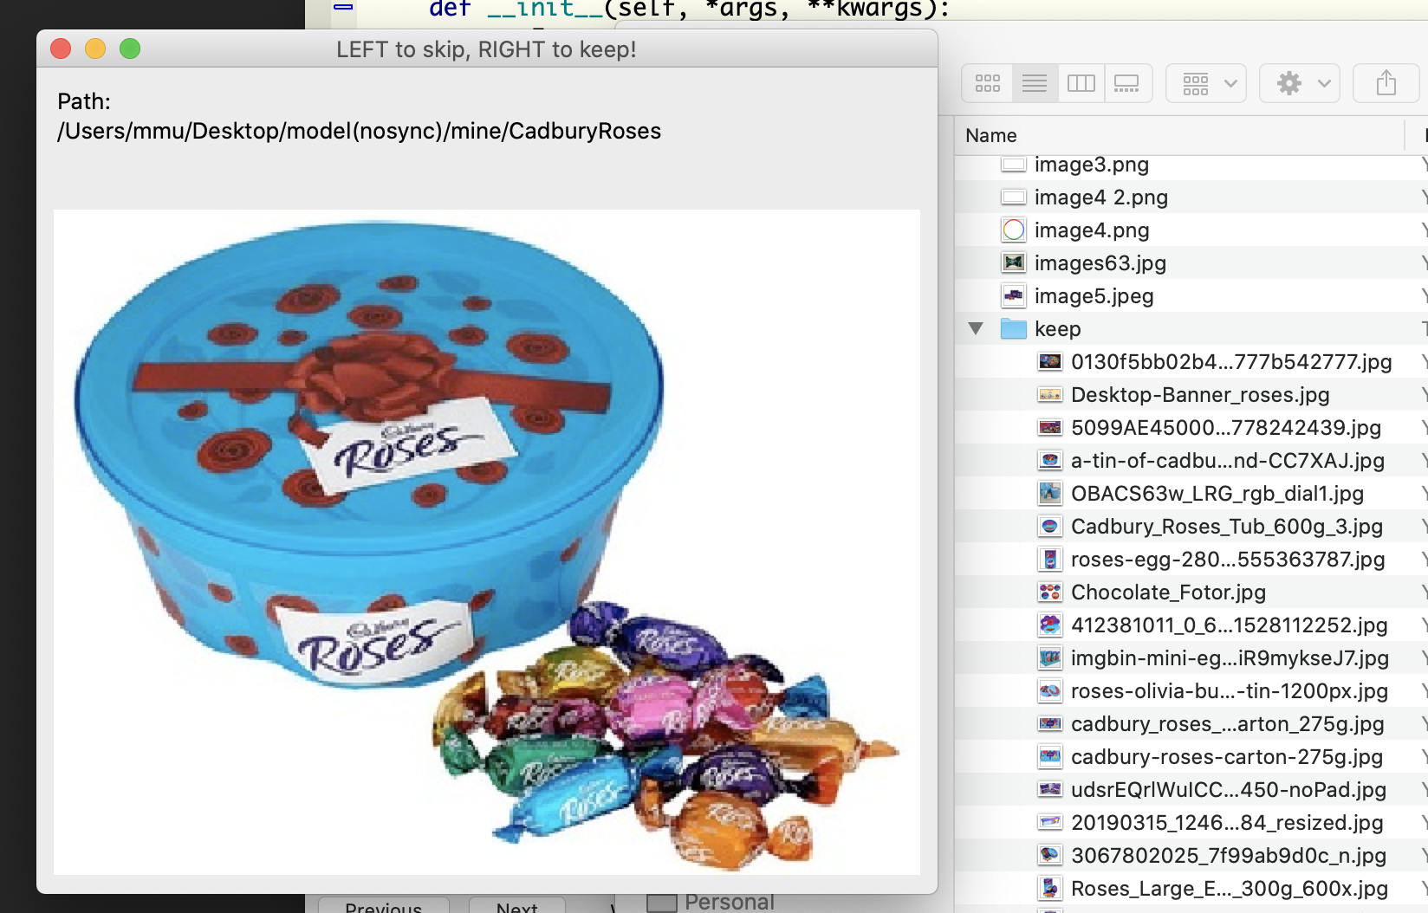
Task: Click the image4.png file icon
Action: (x=1014, y=230)
